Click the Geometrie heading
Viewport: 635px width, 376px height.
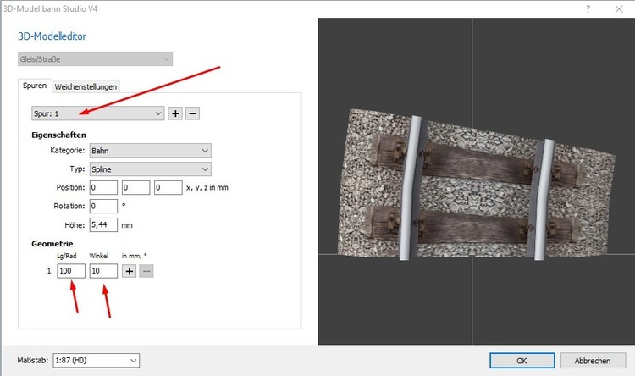tap(52, 244)
